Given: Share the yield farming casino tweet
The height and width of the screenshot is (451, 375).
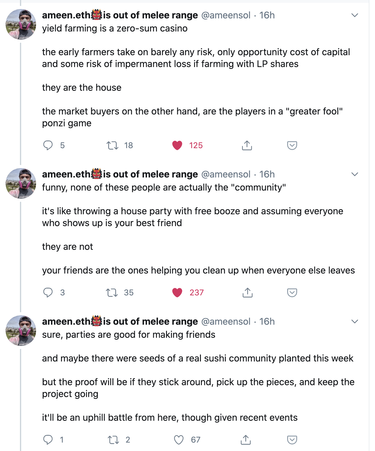Looking at the screenshot, I should 247,145.
